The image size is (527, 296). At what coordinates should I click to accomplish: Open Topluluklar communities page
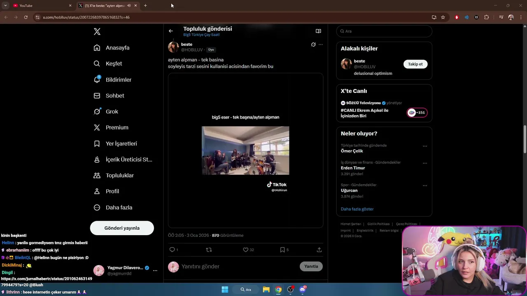[114, 176]
